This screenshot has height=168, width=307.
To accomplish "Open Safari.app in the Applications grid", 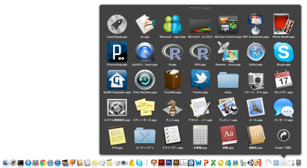I will 256,52.
